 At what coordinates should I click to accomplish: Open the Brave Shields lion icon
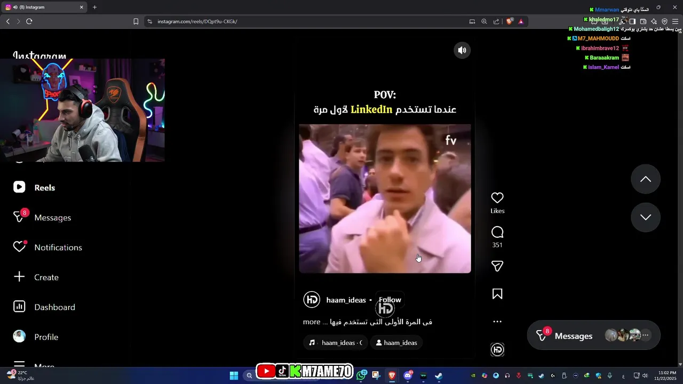click(510, 21)
